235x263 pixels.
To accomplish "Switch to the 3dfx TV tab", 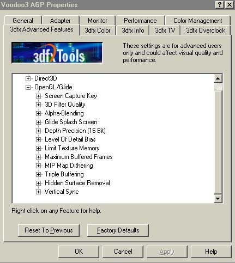I will [x=165, y=30].
